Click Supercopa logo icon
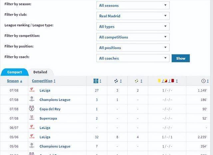The width and height of the screenshot is (213, 155). [x=32, y=118]
